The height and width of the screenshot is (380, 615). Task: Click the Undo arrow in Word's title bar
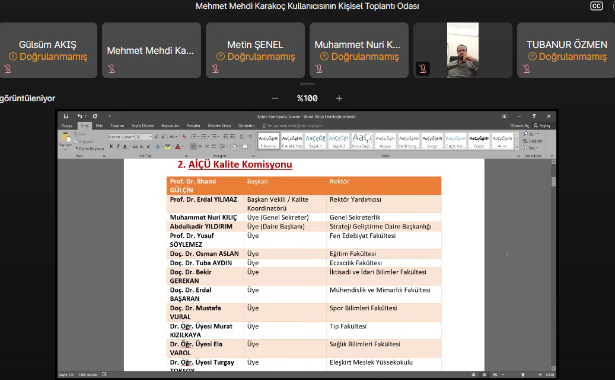pyautogui.click(x=79, y=117)
